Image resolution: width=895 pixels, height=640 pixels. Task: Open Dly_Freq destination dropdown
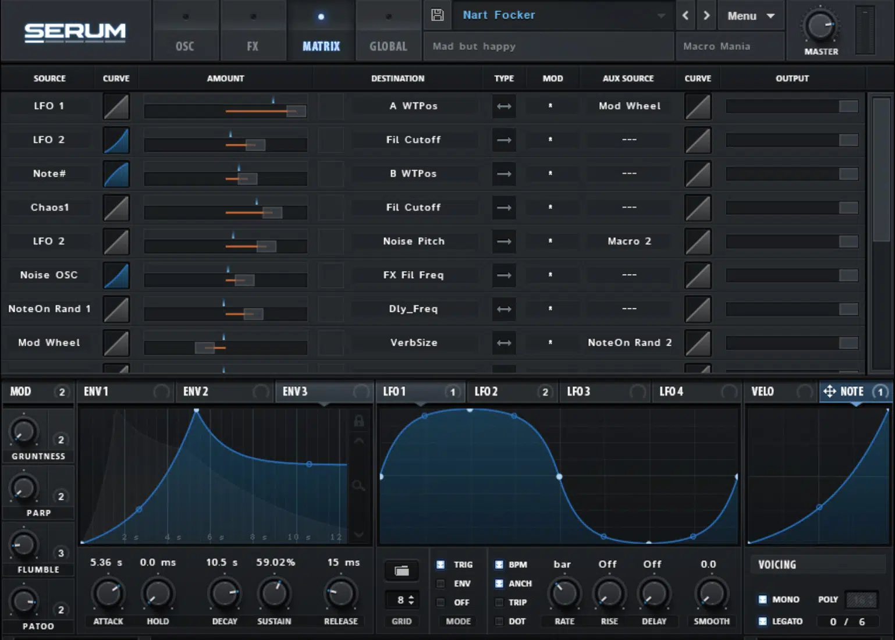click(x=414, y=308)
